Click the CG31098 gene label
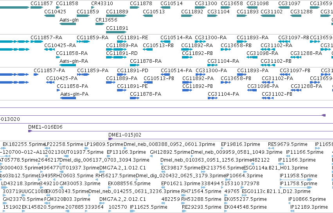The height and width of the screenshot is (213, 333). 257,4
